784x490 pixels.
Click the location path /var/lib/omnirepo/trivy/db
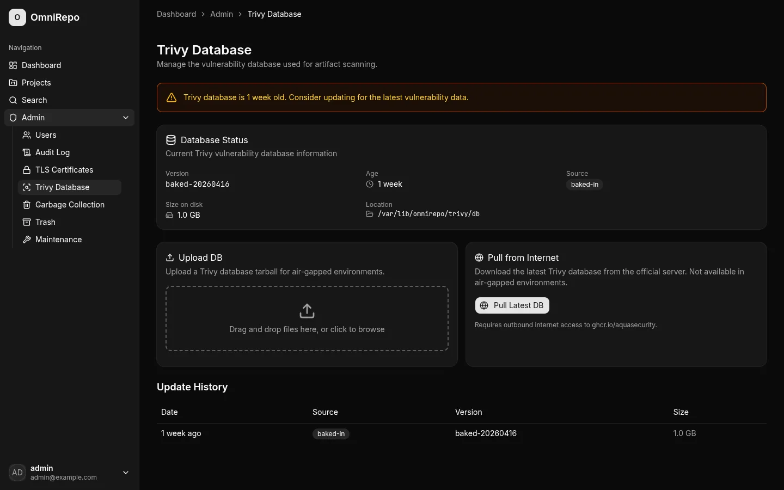(428, 214)
